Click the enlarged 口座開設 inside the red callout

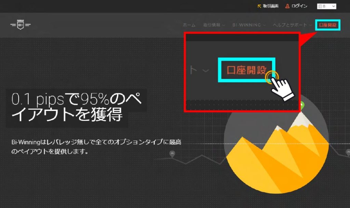coord(246,70)
